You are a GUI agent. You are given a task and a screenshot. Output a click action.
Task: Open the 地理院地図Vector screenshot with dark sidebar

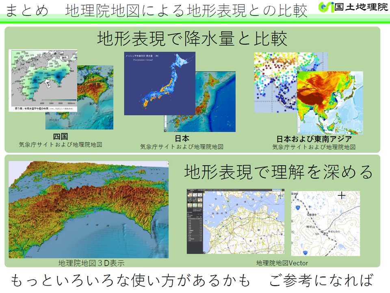pyautogui.click(x=236, y=221)
